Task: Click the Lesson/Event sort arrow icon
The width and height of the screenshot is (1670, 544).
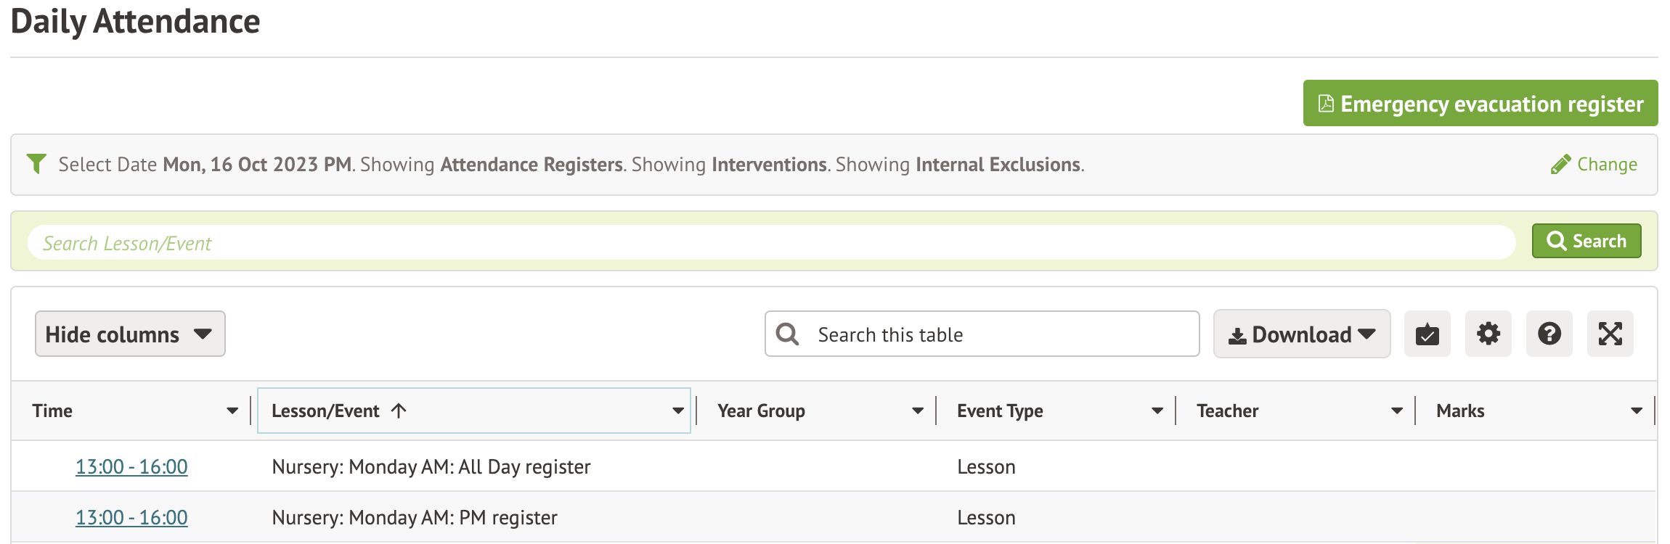Action: tap(399, 411)
